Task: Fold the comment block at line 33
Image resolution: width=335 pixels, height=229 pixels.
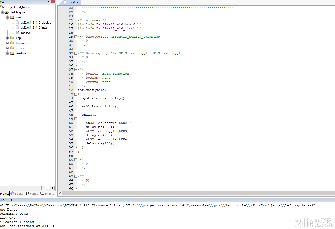Action: pos(76,53)
